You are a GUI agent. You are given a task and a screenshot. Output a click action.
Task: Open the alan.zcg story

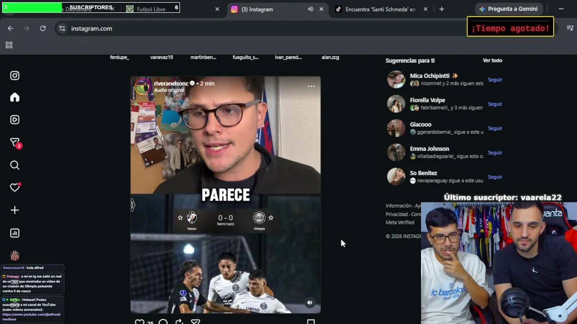330,57
